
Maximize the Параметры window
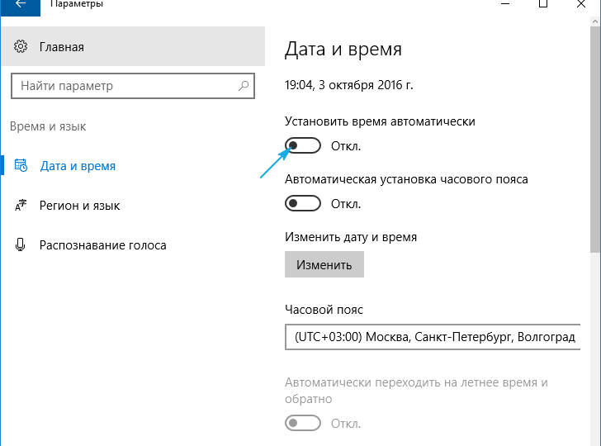point(542,5)
